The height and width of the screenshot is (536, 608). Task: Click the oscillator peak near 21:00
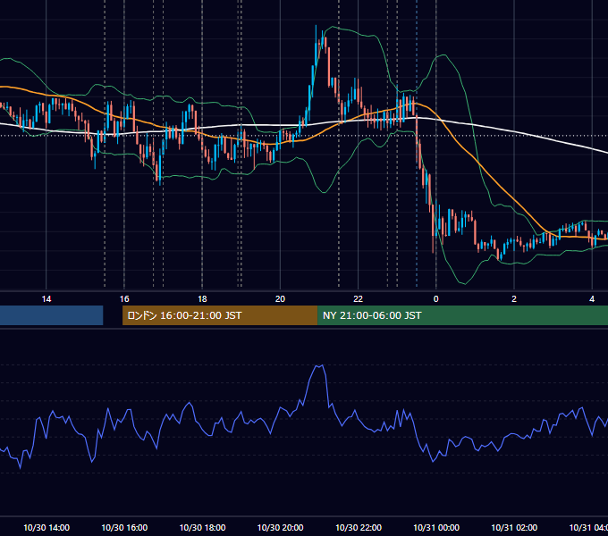[x=319, y=366]
